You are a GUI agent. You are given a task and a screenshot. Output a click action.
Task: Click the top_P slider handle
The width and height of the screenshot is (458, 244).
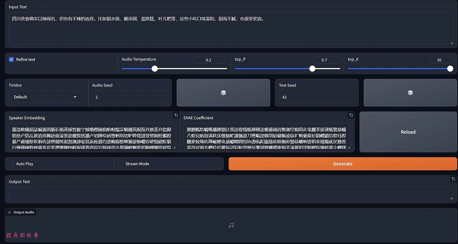coord(312,69)
